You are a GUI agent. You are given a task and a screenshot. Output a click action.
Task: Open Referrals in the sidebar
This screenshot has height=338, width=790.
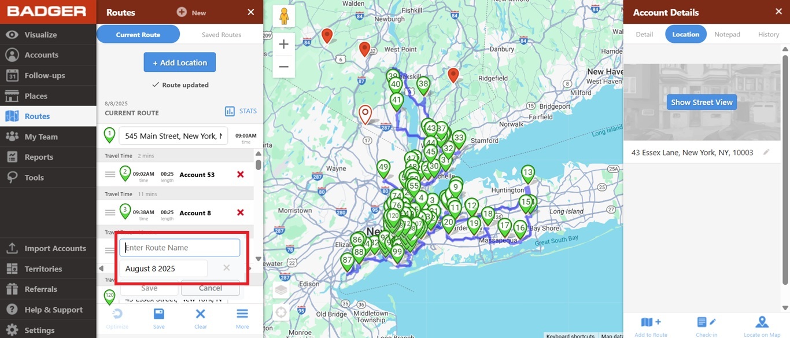[x=48, y=289]
